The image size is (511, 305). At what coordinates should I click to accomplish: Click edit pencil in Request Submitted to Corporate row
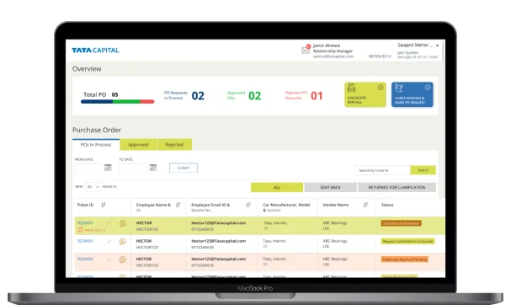(x=109, y=242)
